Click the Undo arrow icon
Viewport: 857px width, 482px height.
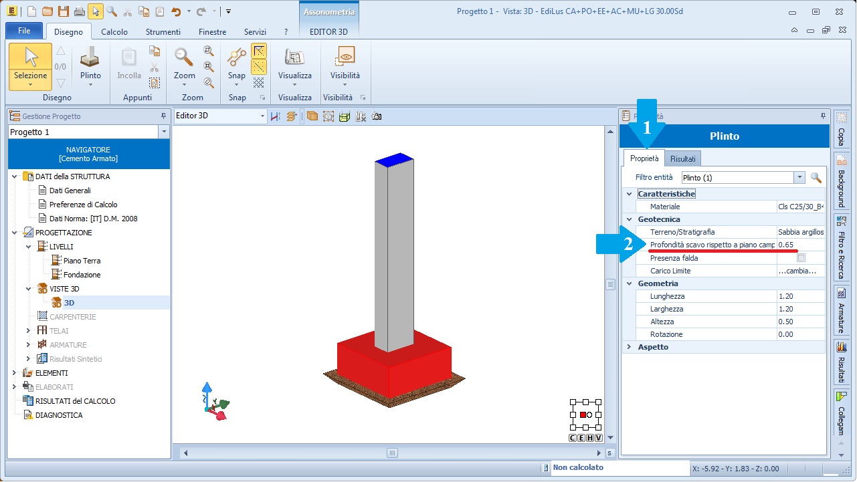(x=175, y=11)
